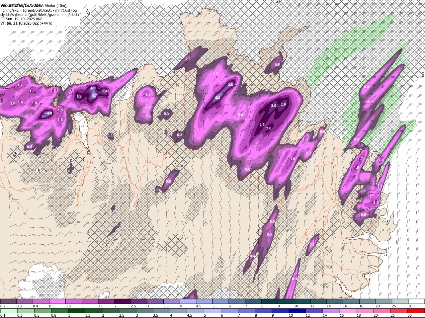Viewport: 425px width, 318px height.
Task: Click the 2.6 value label on the map
Action: pos(269,128)
